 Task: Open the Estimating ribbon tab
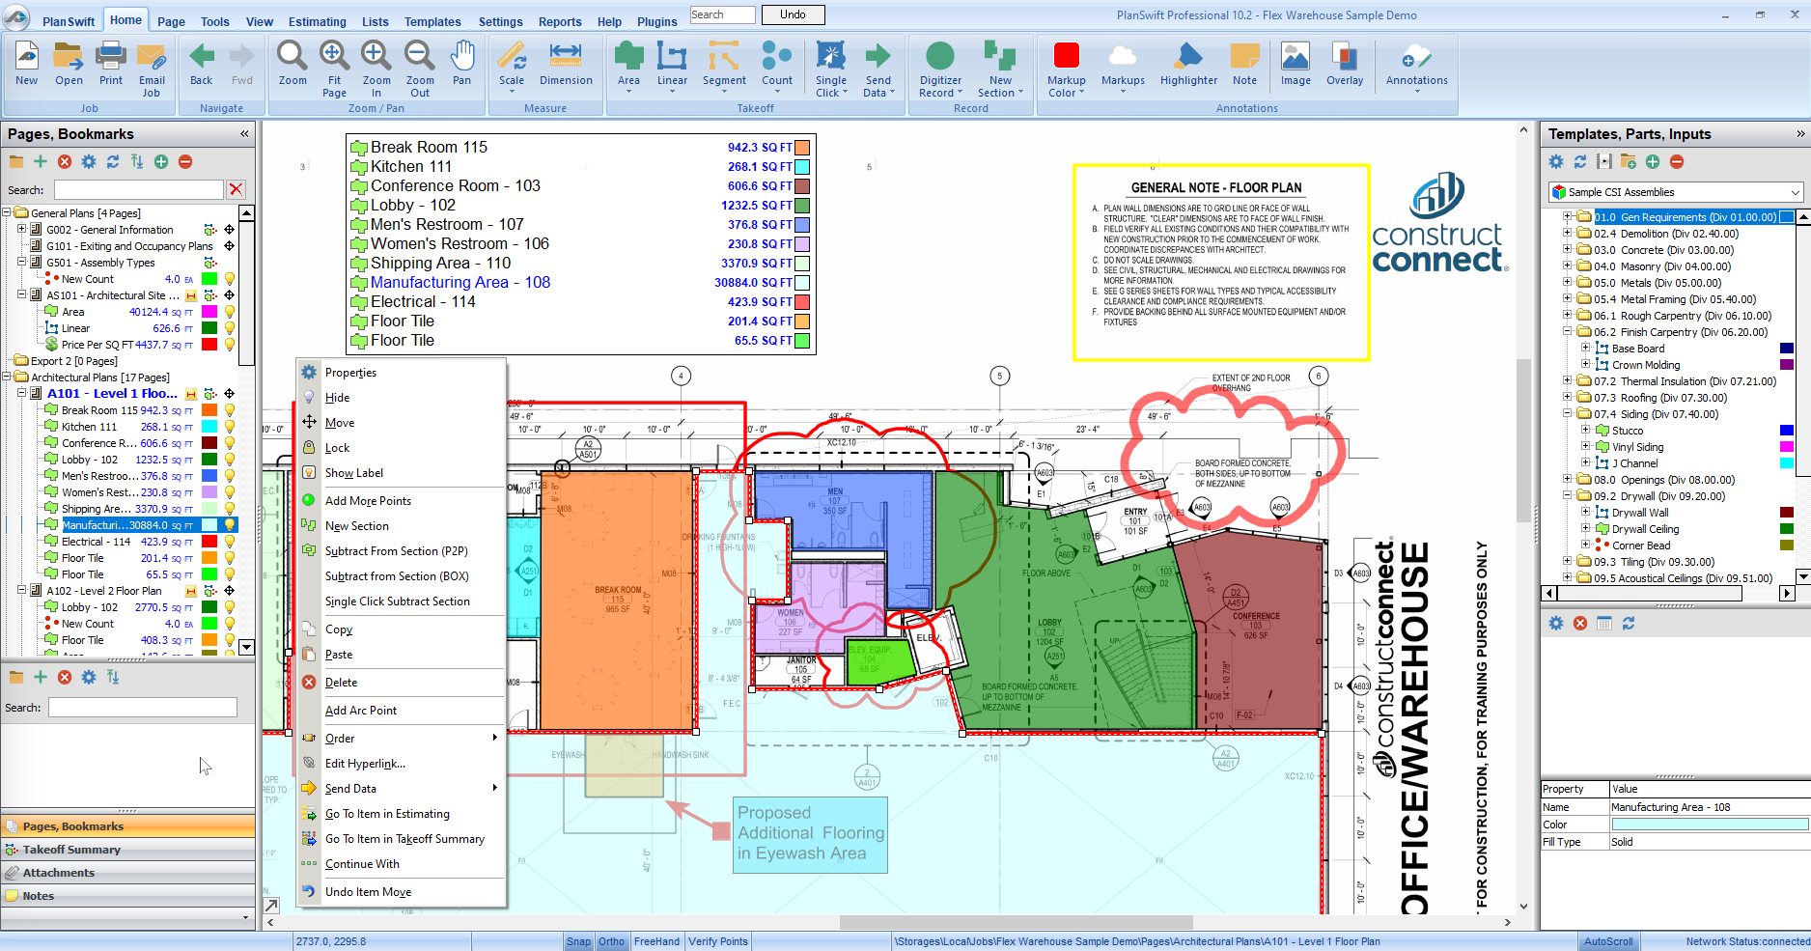(x=317, y=21)
